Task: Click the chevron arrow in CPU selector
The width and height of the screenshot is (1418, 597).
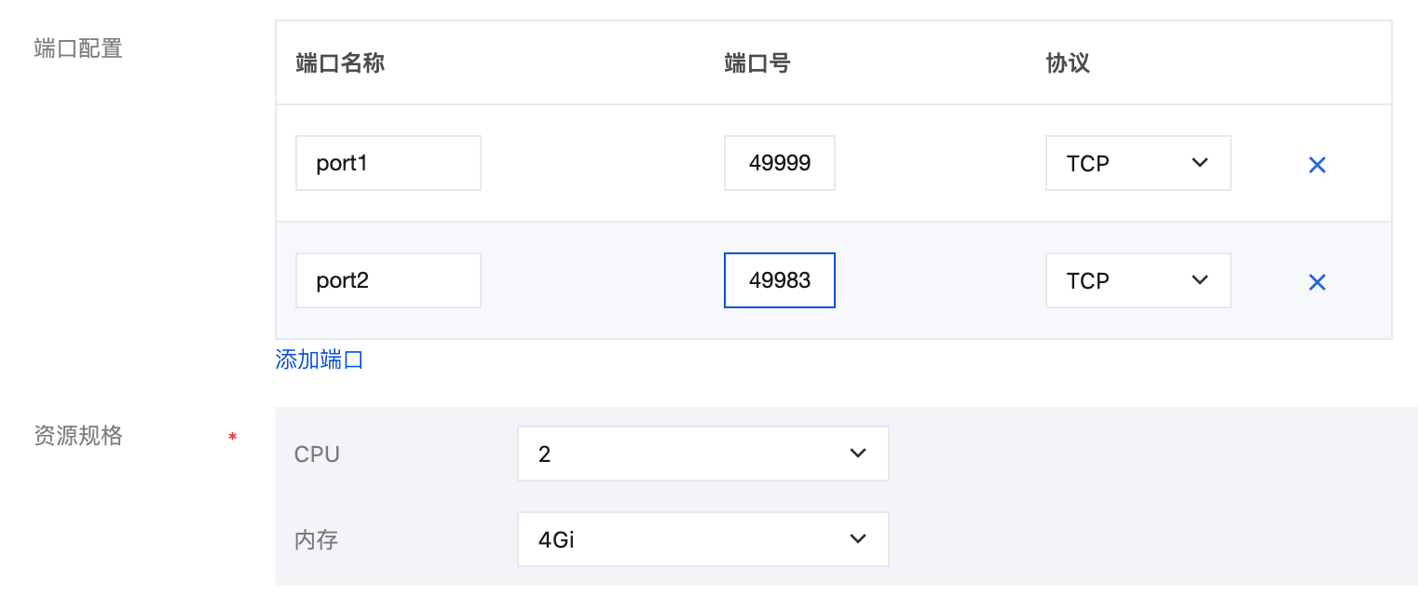Action: [858, 454]
